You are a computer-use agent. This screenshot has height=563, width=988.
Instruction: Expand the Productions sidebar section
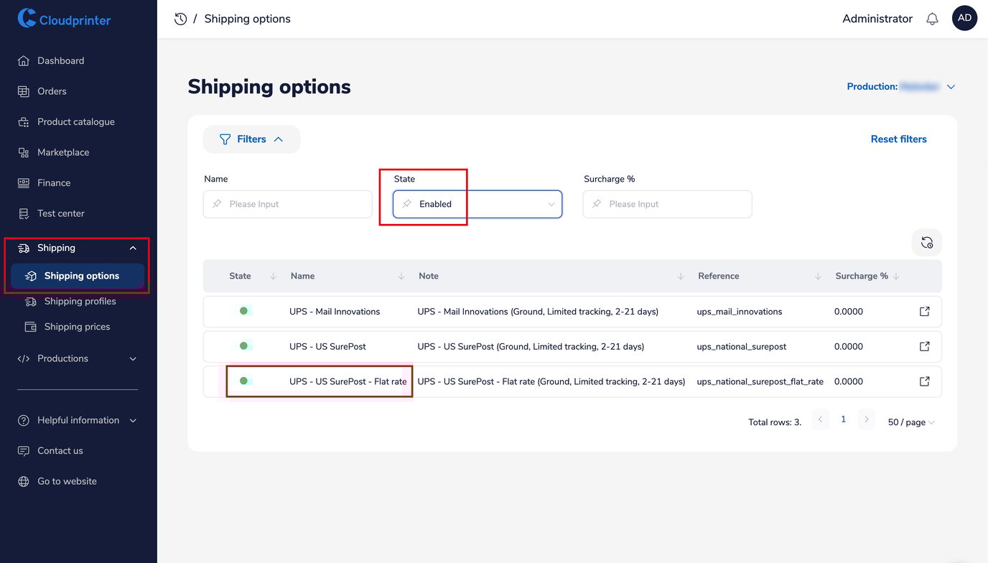65,358
